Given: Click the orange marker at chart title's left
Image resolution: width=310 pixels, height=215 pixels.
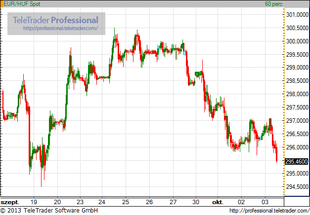Looking at the screenshot, I should tap(2, 4).
